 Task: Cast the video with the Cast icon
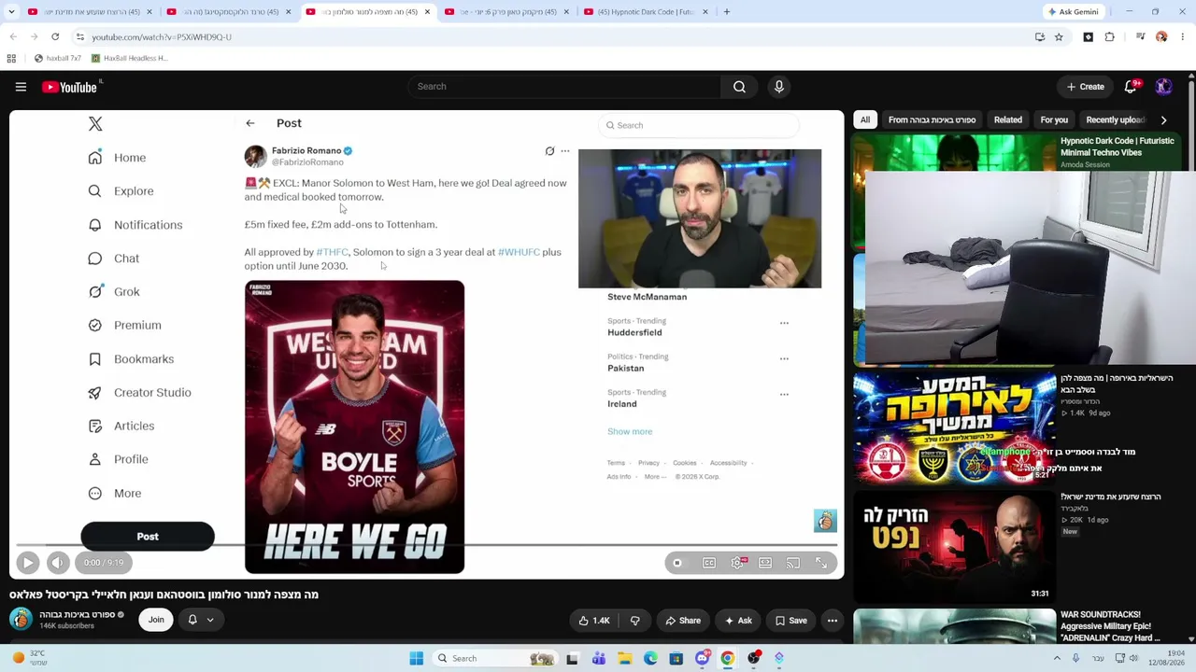coord(792,563)
